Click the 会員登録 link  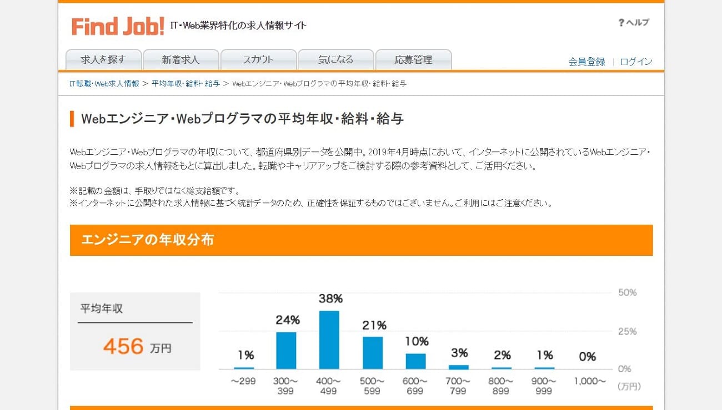point(586,62)
